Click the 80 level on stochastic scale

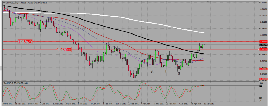click(x=261, y=86)
